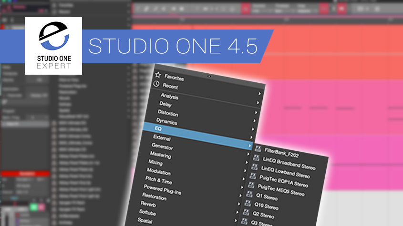Screen dimensions: 403x226
Task: Open the Analysis plug-in category
Action: (169, 96)
